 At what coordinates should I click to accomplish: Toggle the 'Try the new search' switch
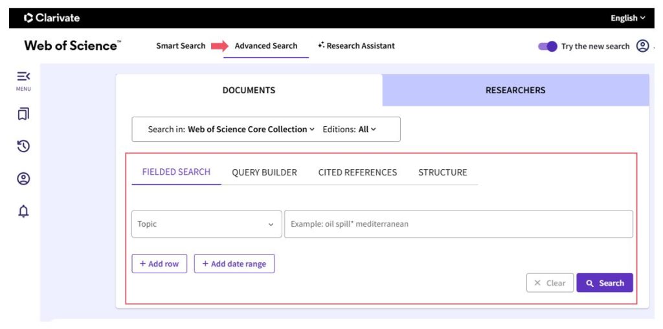click(x=548, y=46)
